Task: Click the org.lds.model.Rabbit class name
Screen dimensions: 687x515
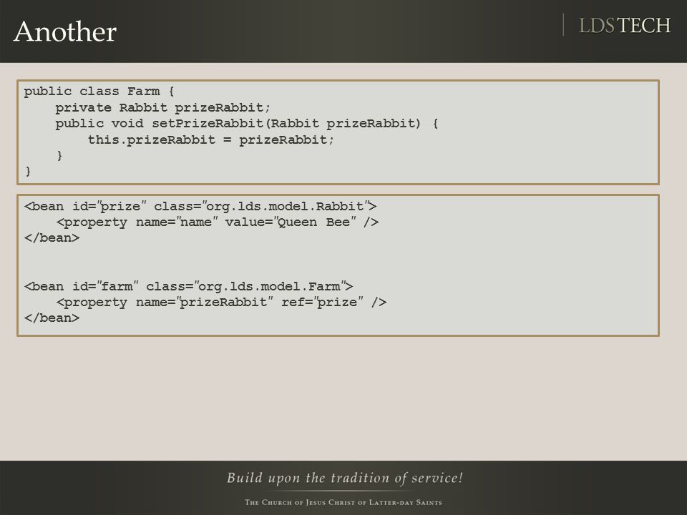Action: pyautogui.click(x=285, y=206)
